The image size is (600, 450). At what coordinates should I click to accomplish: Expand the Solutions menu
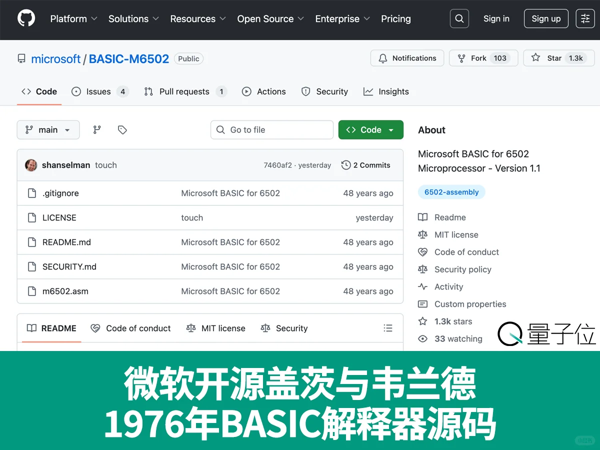133,18
